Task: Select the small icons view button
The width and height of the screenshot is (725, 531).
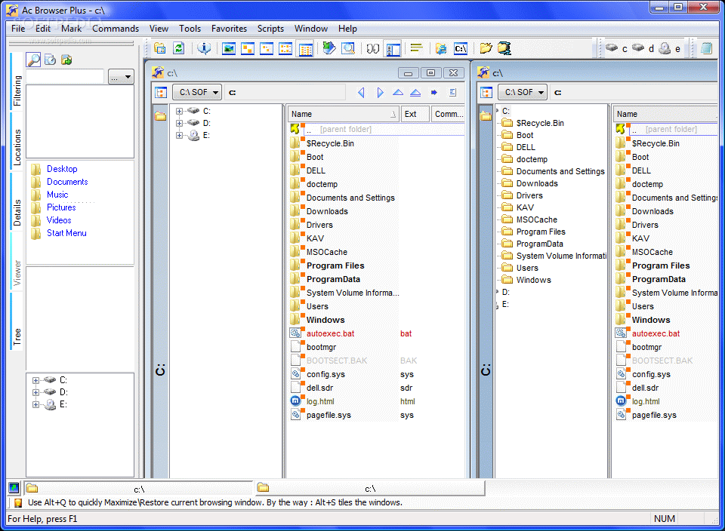Action: pos(267,48)
